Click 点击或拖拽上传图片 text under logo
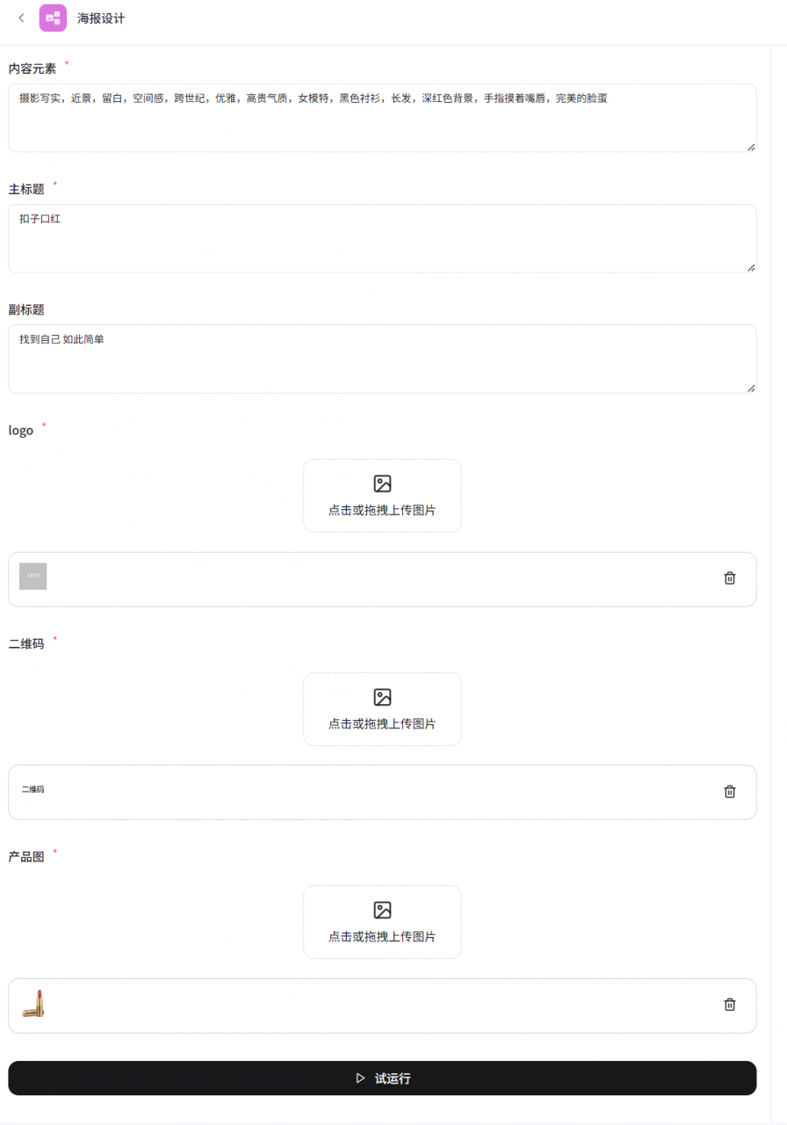787x1125 pixels. coord(382,511)
